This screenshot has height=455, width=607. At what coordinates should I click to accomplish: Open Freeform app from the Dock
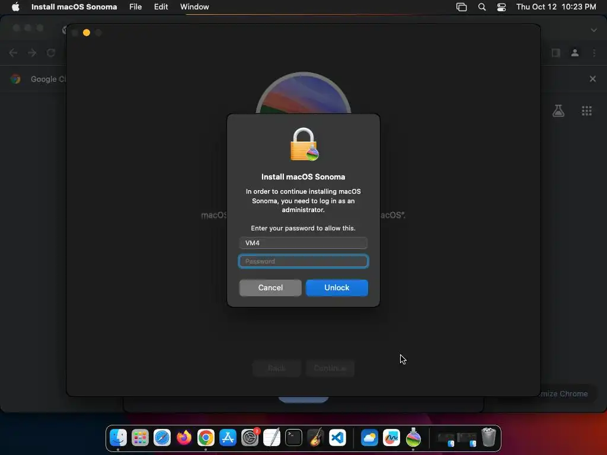[391, 438]
